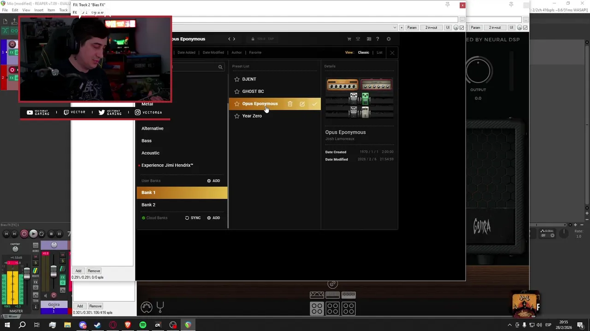Open the DJENT preset
This screenshot has height=331, width=590.
pyautogui.click(x=249, y=79)
